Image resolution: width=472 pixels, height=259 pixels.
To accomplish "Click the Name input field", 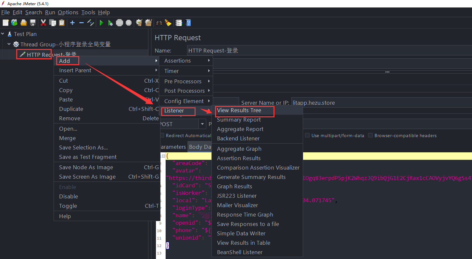I will point(329,51).
